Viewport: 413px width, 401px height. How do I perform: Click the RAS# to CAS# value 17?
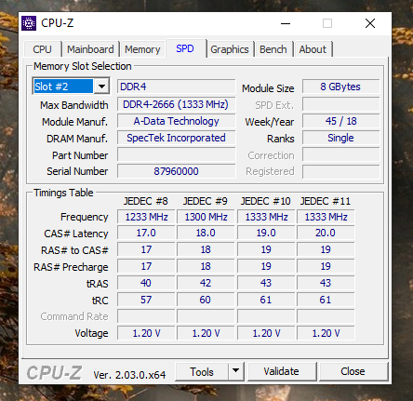(x=146, y=249)
